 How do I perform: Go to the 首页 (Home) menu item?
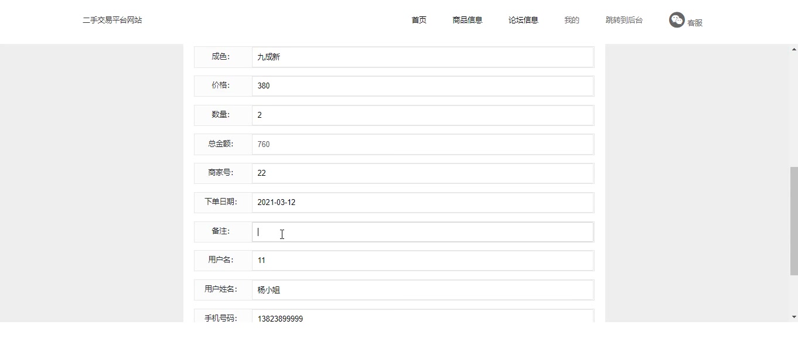coord(418,19)
